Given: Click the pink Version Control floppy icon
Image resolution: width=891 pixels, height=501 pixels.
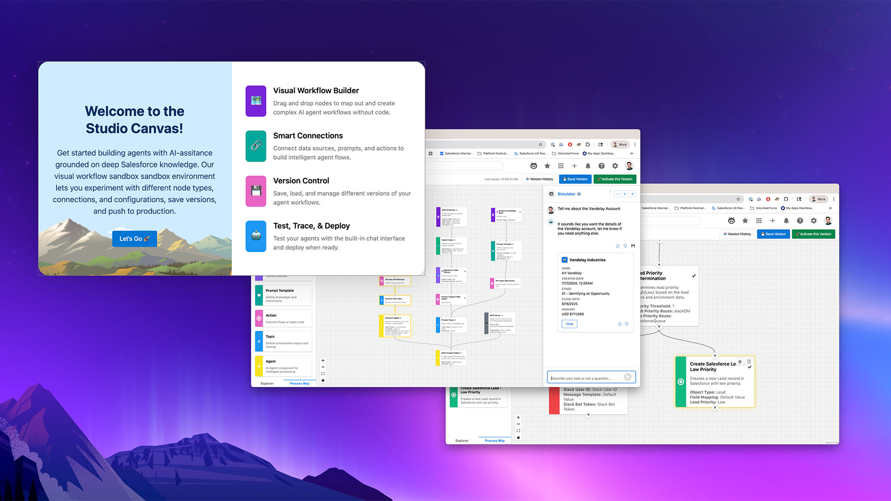Looking at the screenshot, I should click(256, 191).
